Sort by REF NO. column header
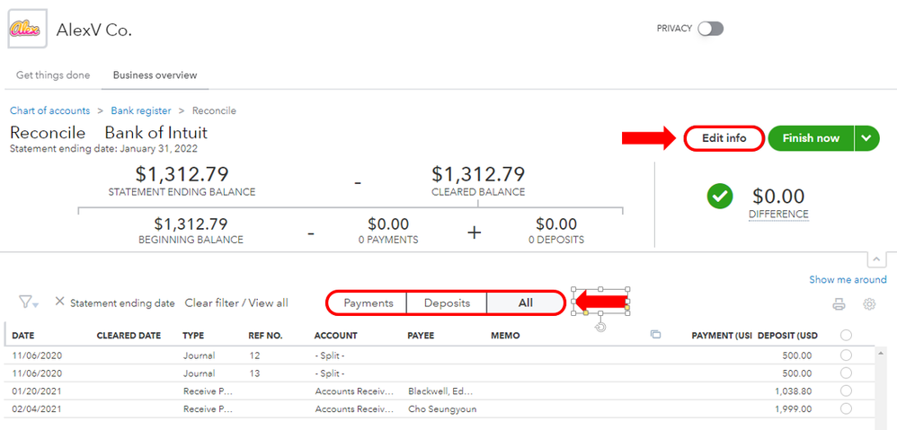The width and height of the screenshot is (897, 430). [265, 336]
